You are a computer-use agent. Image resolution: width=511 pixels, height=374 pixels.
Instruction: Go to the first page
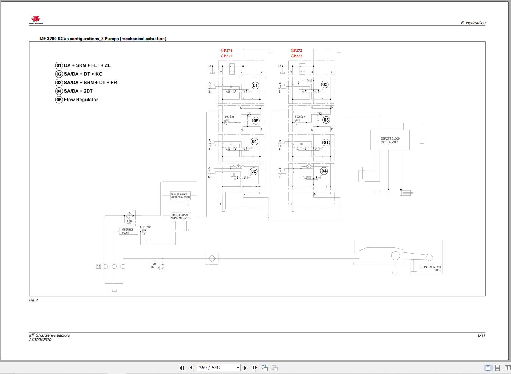(182, 368)
